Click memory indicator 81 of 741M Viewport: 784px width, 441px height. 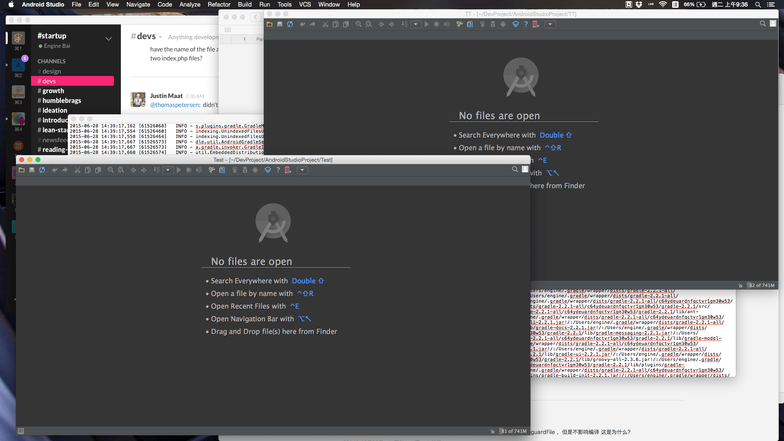514,431
